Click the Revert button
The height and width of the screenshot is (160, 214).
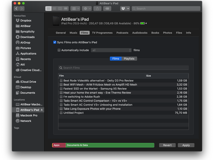click(167, 145)
